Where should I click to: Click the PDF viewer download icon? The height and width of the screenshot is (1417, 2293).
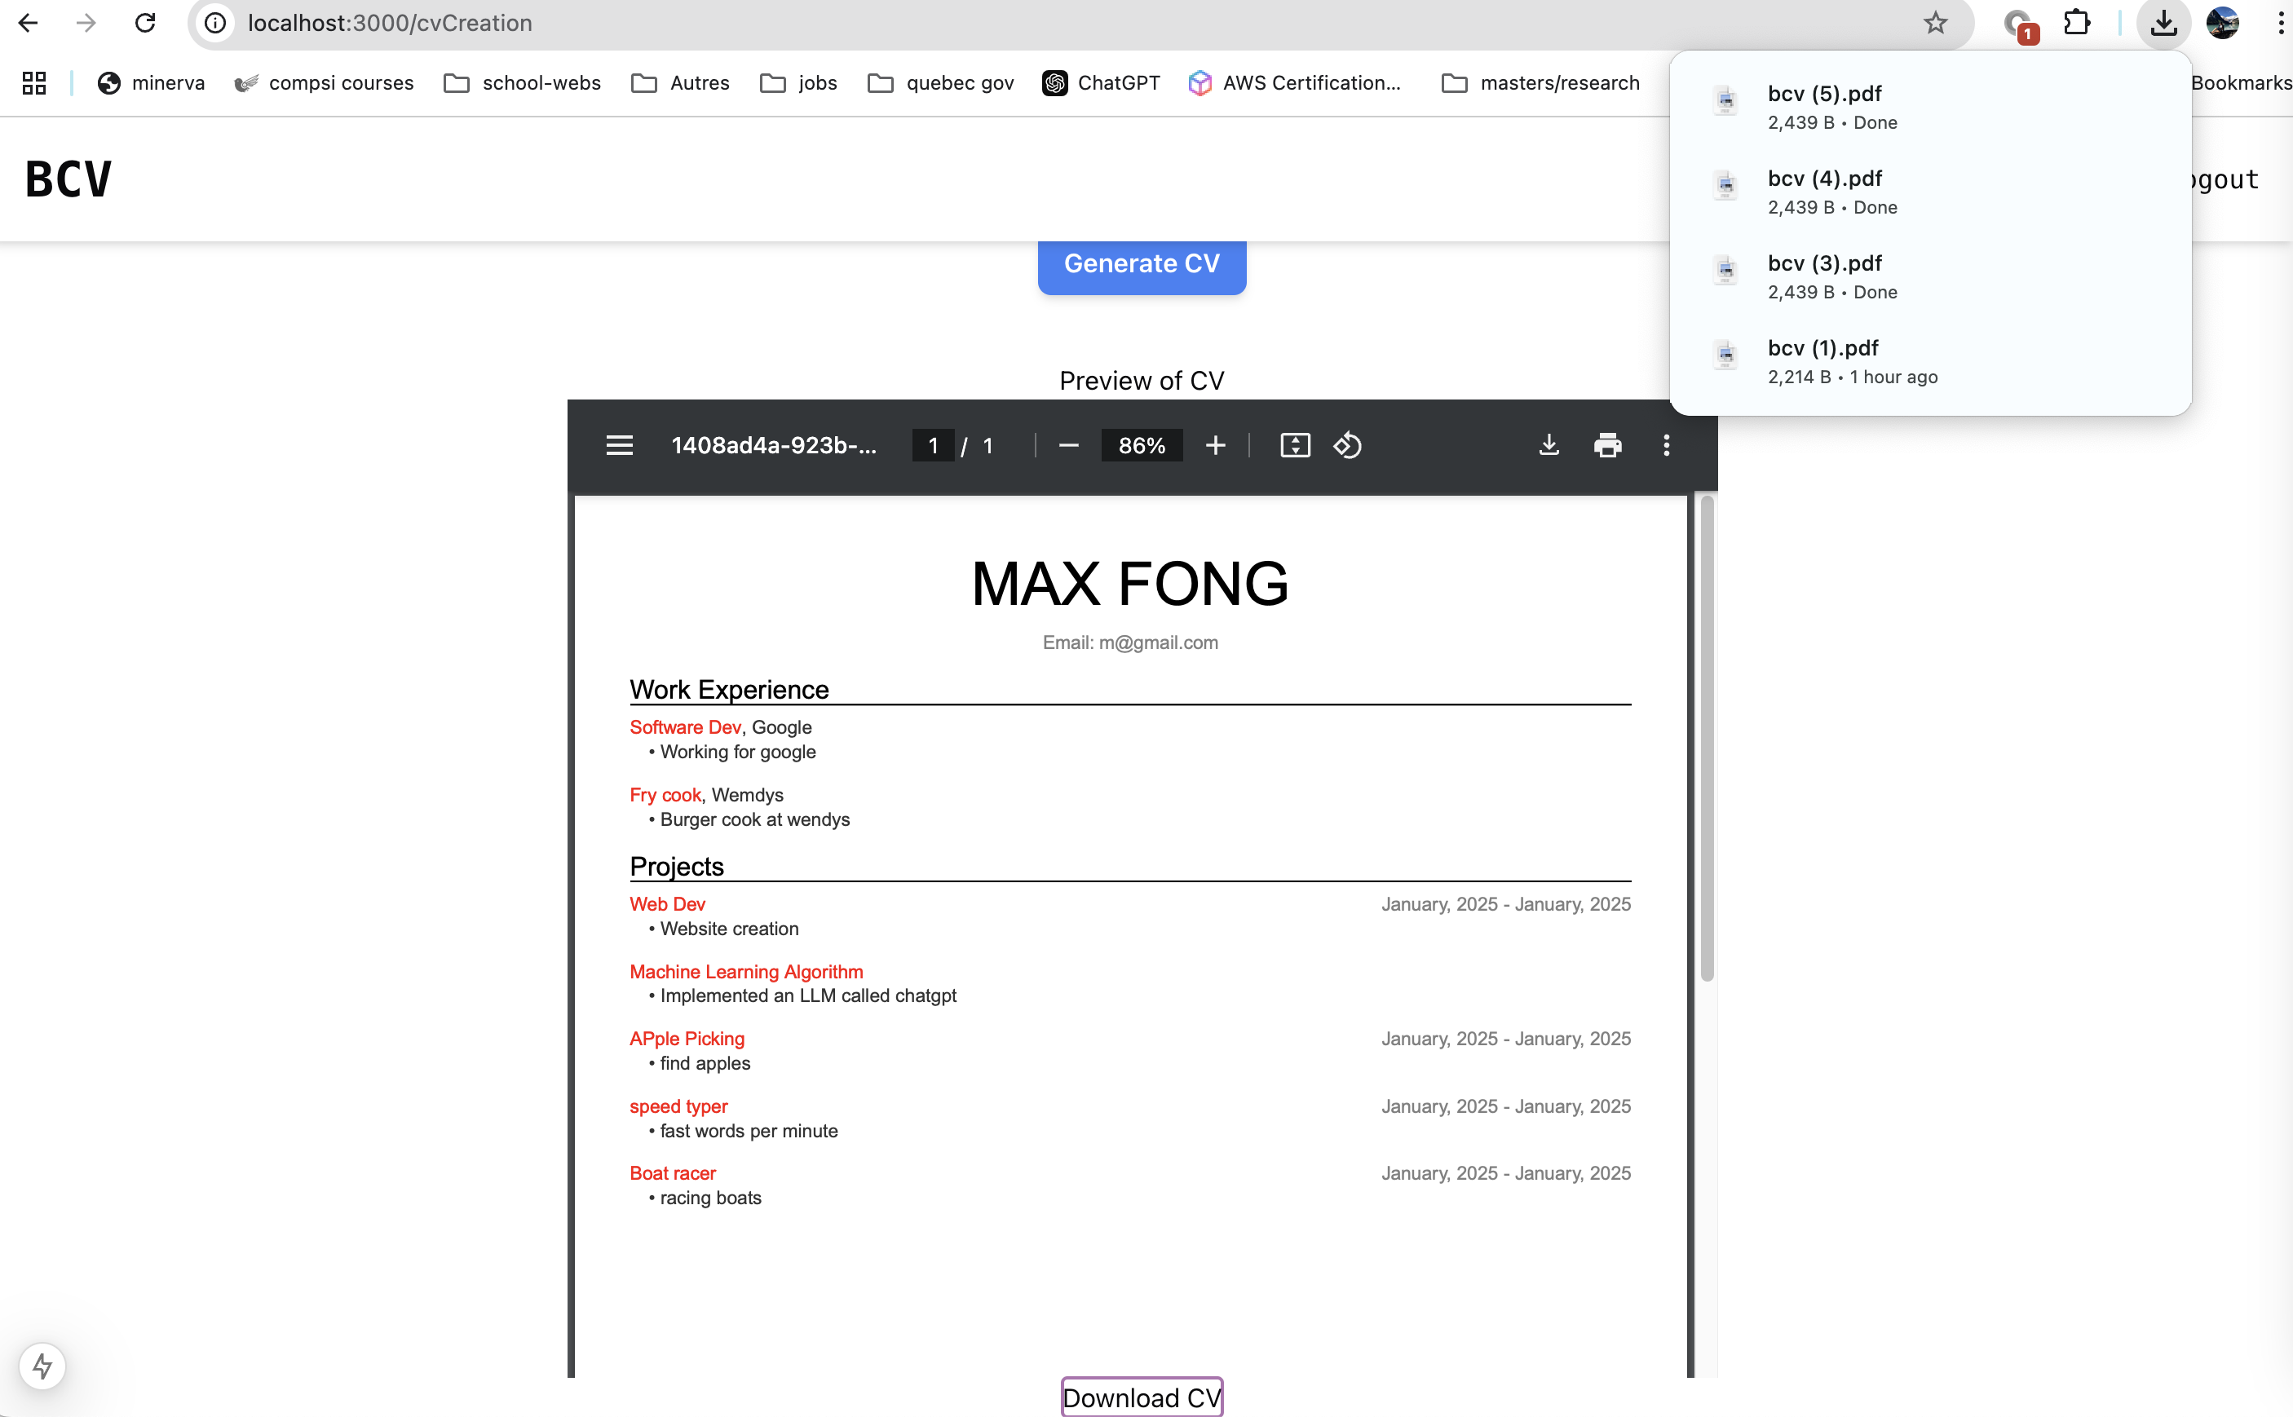(x=1549, y=445)
